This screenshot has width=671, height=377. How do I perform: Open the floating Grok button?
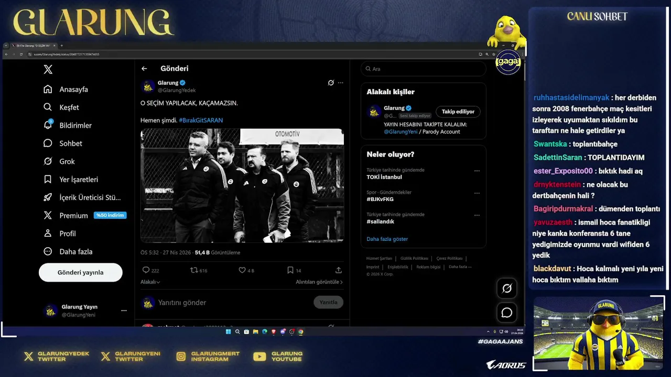pyautogui.click(x=507, y=289)
